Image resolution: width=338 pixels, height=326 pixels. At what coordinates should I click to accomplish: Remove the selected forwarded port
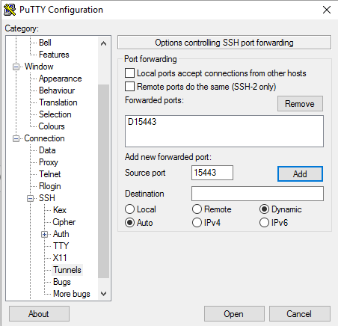(x=300, y=104)
